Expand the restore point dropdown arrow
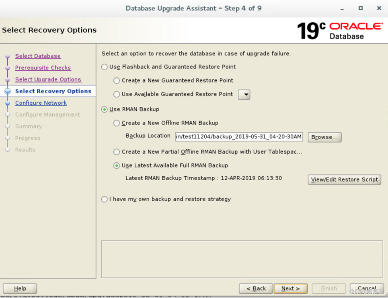The width and height of the screenshot is (388, 298). 244,95
